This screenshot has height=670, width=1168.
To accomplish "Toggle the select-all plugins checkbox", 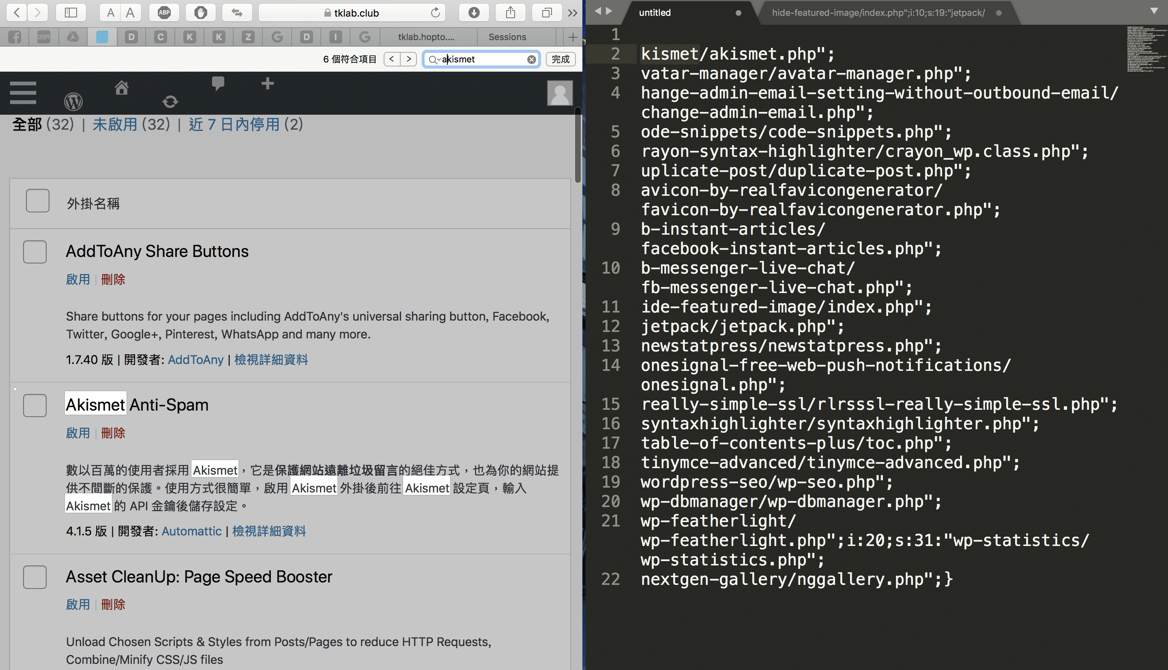I will pyautogui.click(x=38, y=201).
